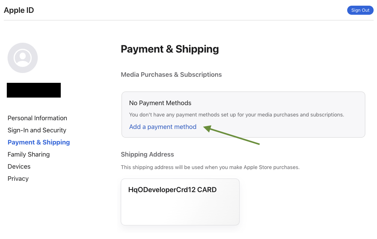Screen dimensions: 377x239
Task: Click the profile avatar icon
Action: coord(23,58)
